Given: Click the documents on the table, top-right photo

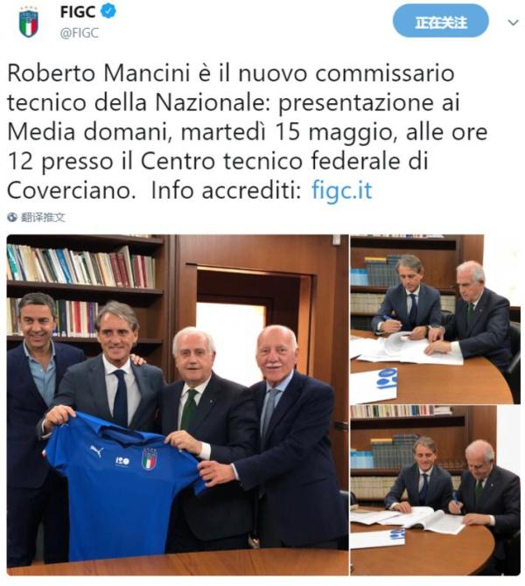Looking at the screenshot, I should 408,350.
